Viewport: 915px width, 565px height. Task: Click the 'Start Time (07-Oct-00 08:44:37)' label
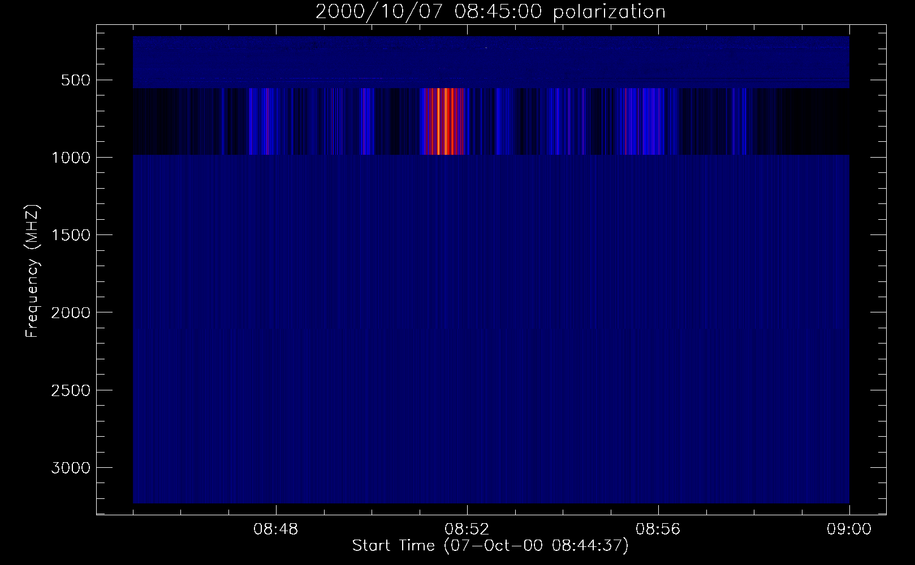pyautogui.click(x=490, y=546)
